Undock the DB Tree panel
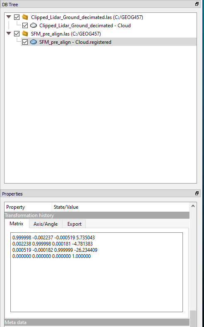Image resolution: width=204 pixels, height=327 pixels. click(x=197, y=4)
